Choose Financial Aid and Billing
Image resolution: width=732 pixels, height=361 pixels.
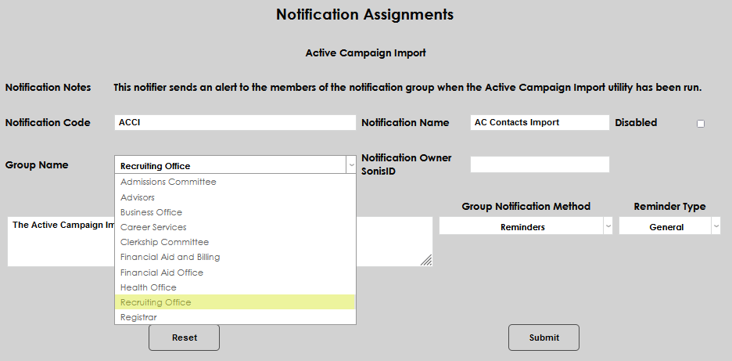[x=170, y=257]
